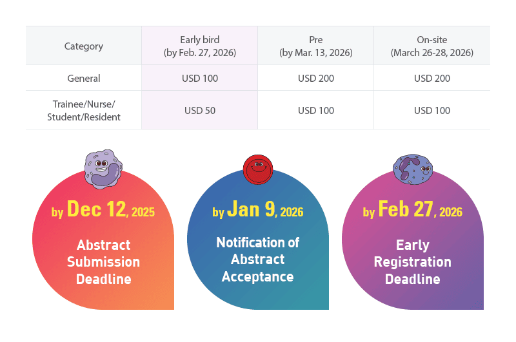Select the Early bird column header
516x342 pixels.
[199, 46]
